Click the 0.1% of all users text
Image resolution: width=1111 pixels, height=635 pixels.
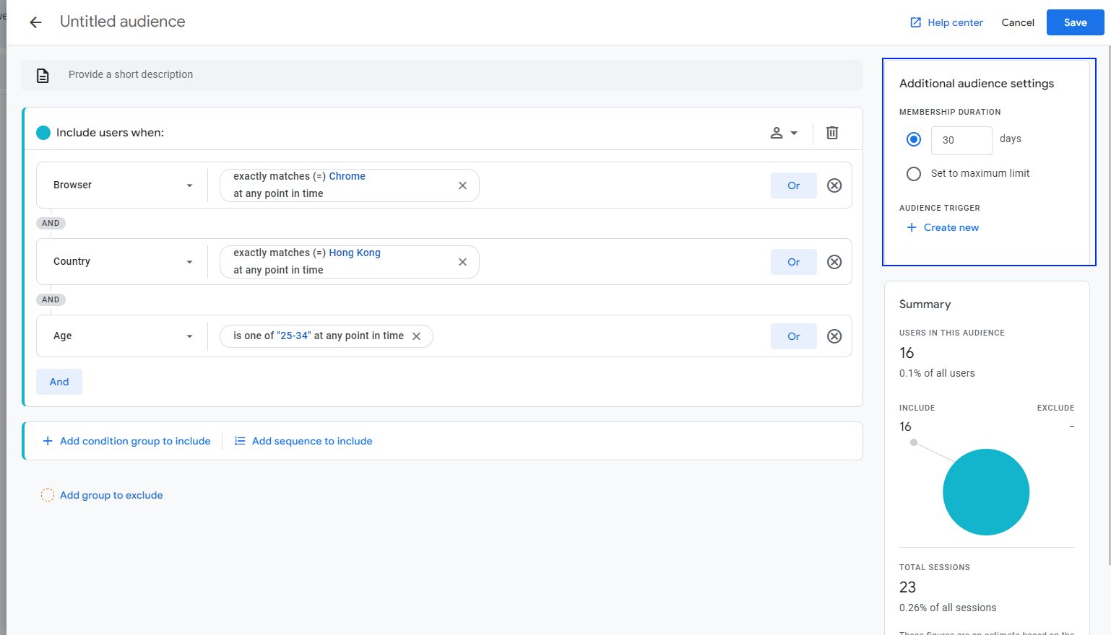(x=937, y=373)
